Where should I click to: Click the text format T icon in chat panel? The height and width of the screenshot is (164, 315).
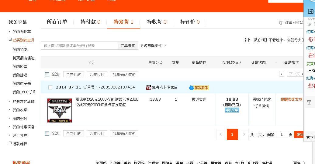point(309,102)
